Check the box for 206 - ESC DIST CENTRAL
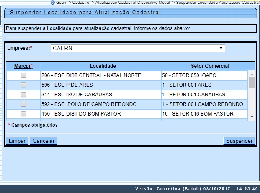Image resolution: width=260 pixels, height=193 pixels. point(23,75)
